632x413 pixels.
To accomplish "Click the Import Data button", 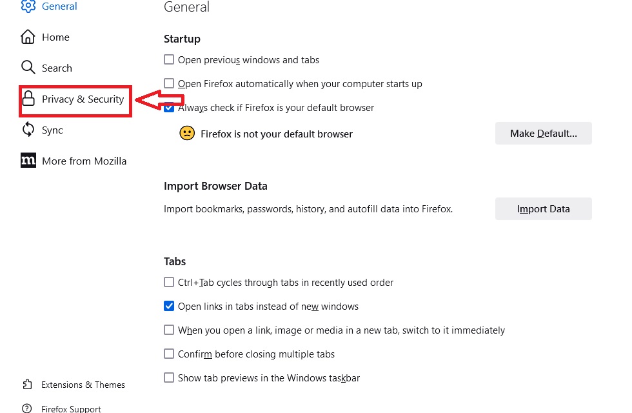I will 543,209.
